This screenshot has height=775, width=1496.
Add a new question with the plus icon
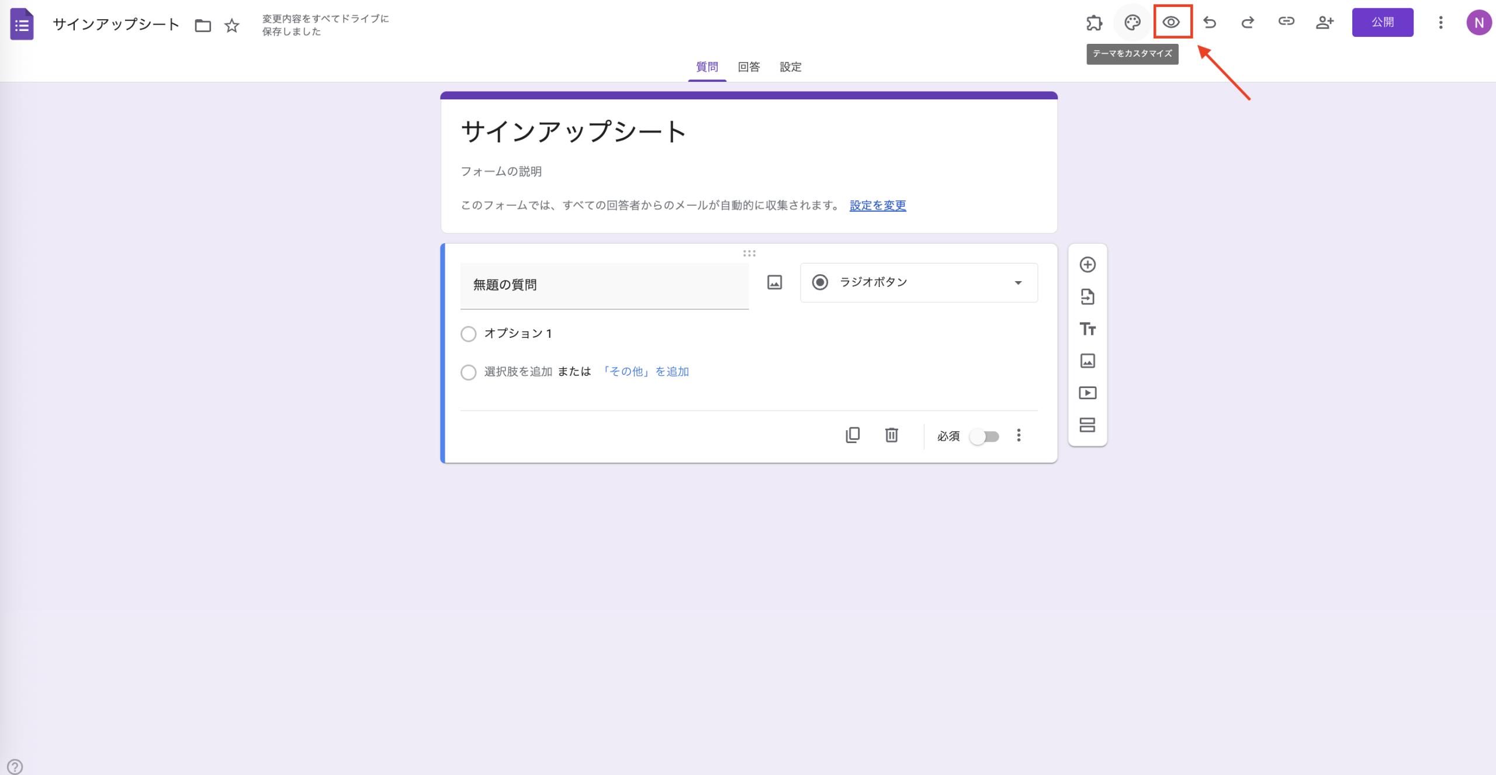[x=1087, y=264]
